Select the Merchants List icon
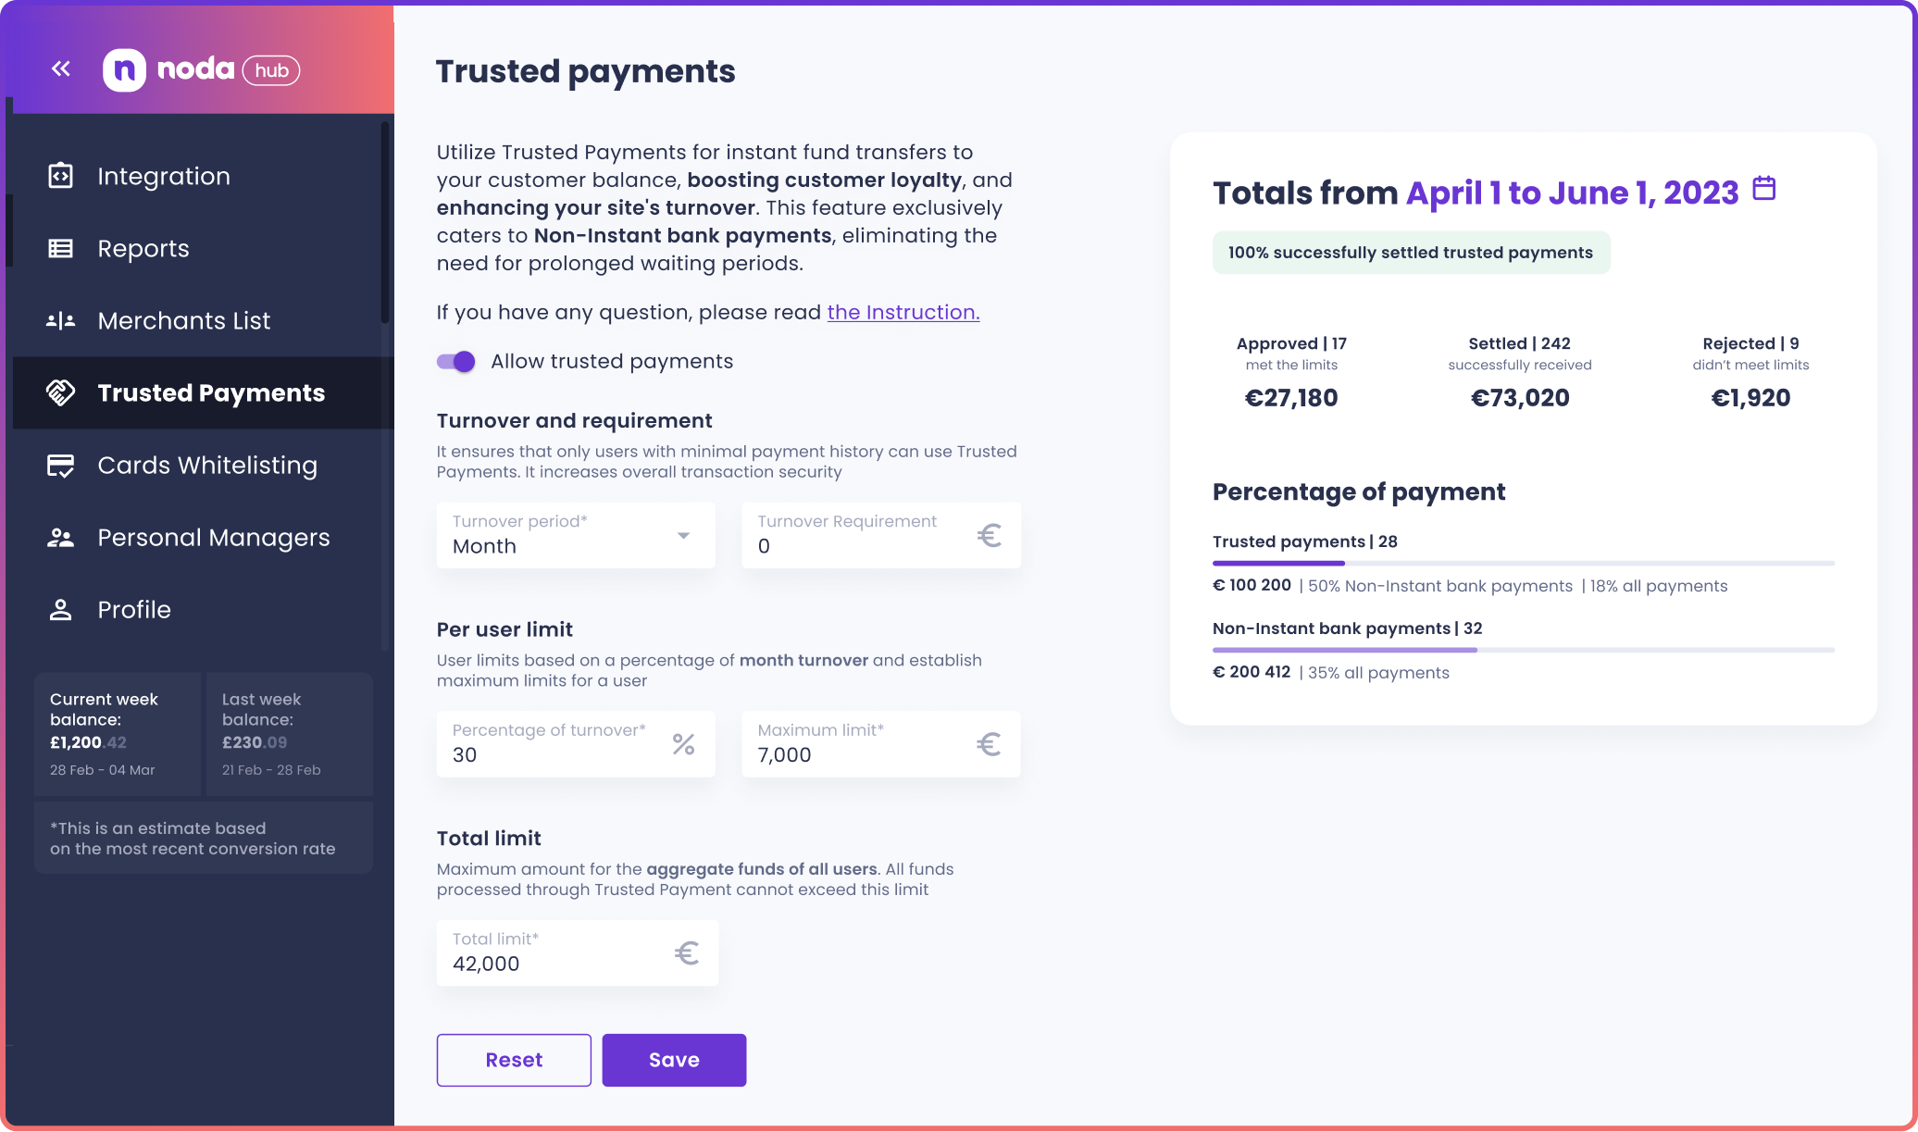The height and width of the screenshot is (1132, 1918). (61, 321)
